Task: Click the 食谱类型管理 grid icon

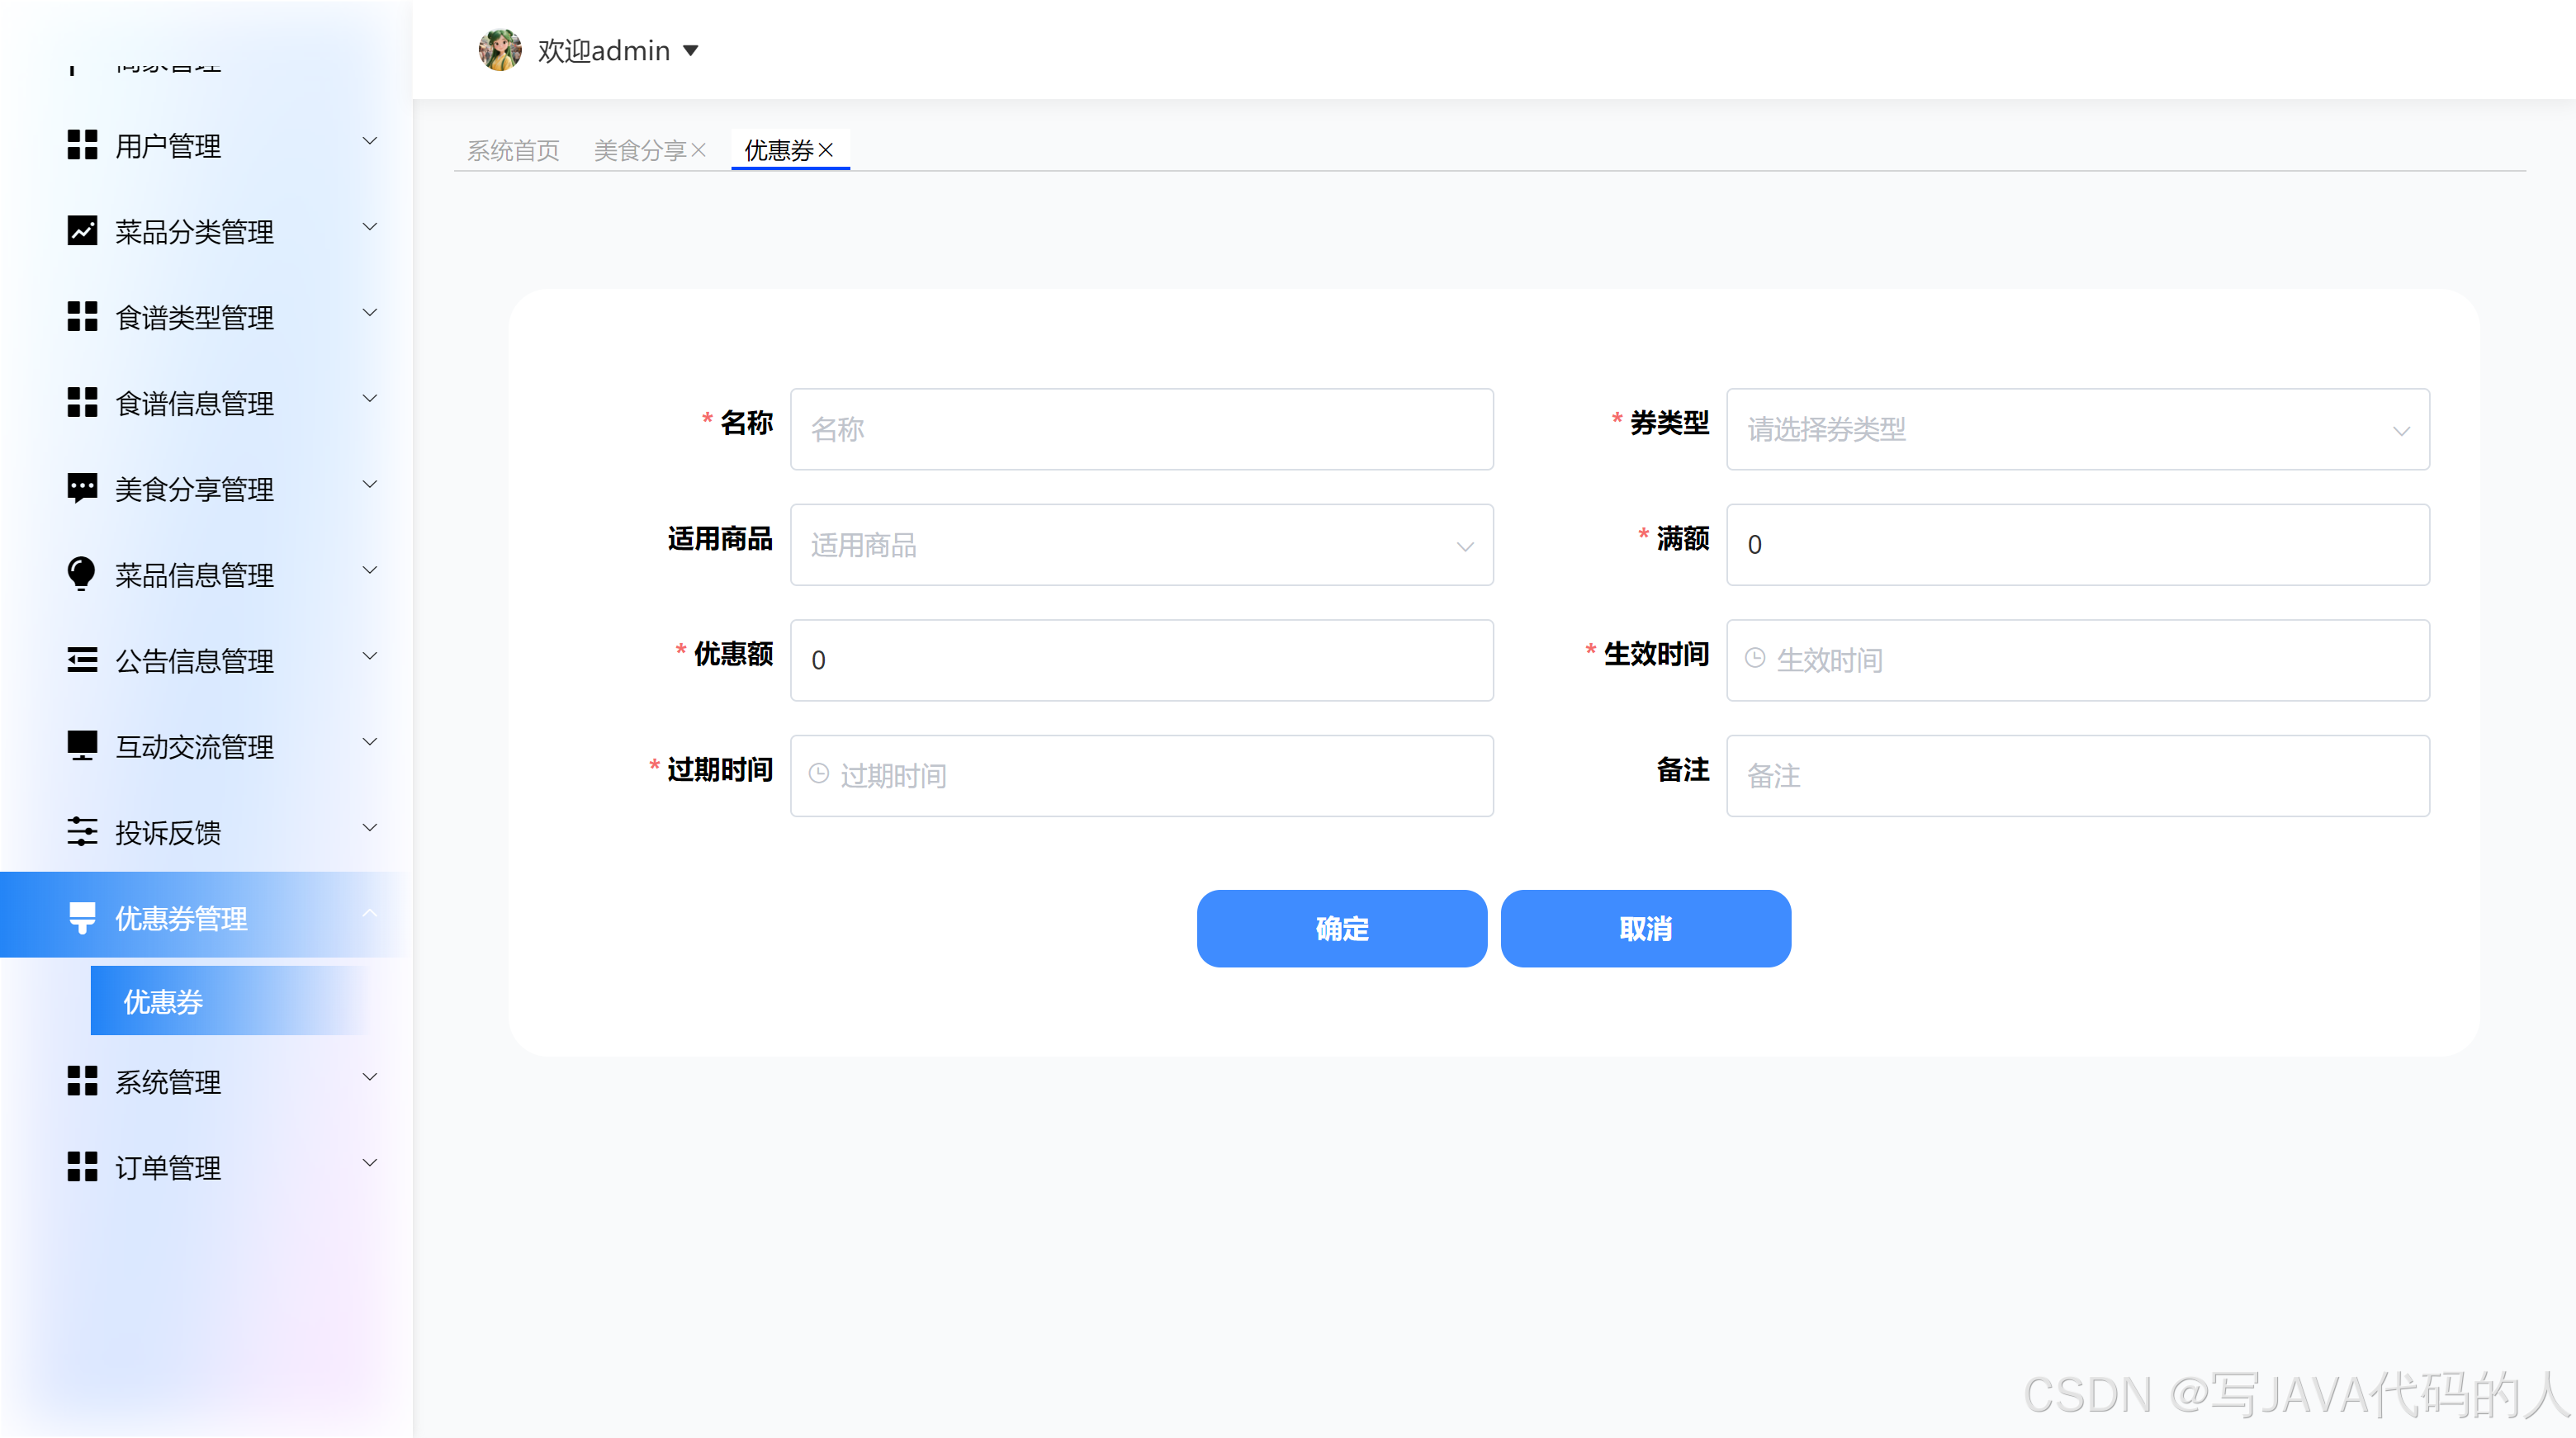Action: [x=82, y=317]
